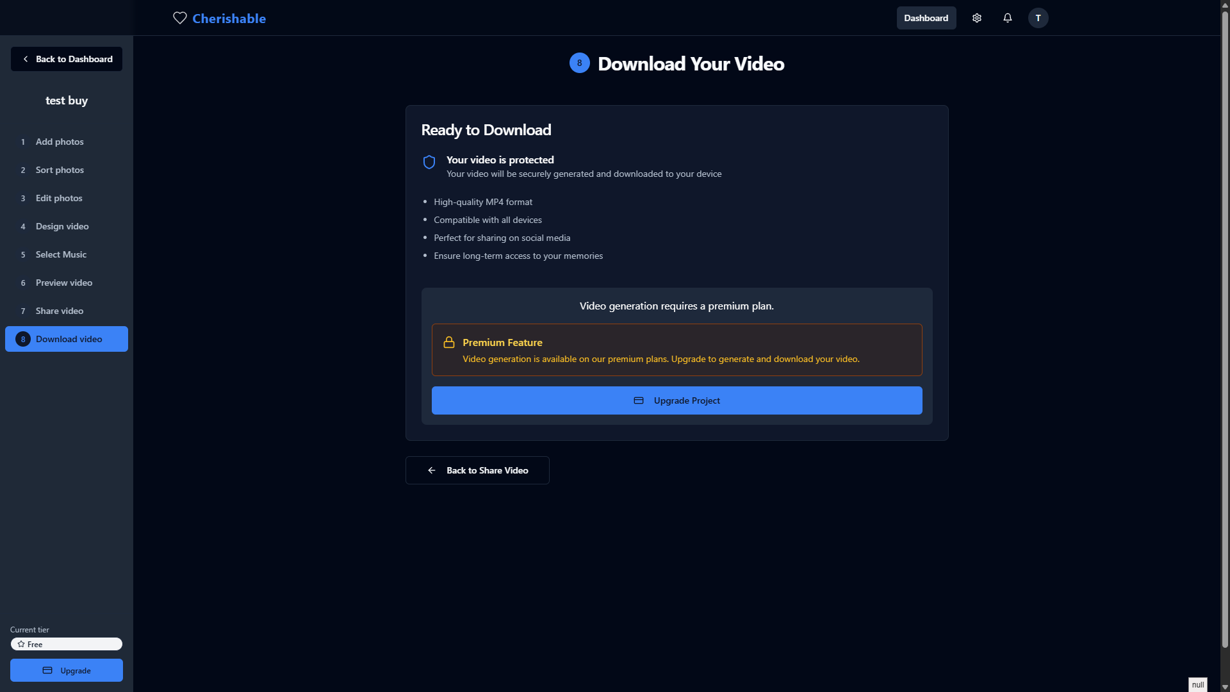Viewport: 1230px width, 692px height.
Task: Open settings via the gear icon
Action: (x=976, y=18)
